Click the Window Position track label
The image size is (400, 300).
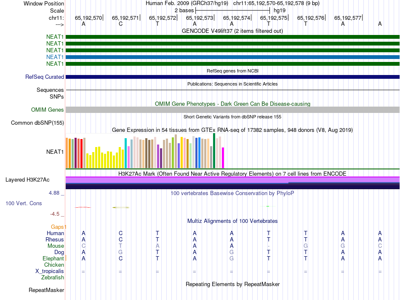point(44,3)
